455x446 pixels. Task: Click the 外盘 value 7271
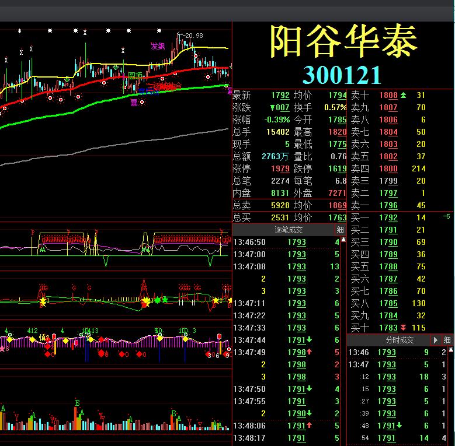338,193
